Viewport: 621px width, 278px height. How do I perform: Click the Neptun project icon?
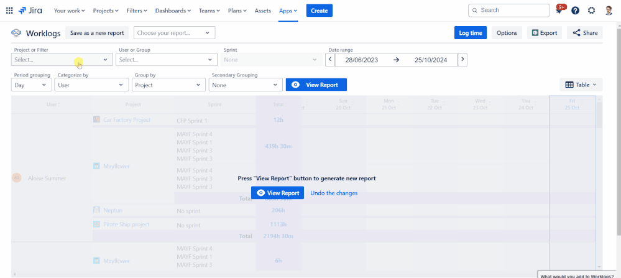coord(96,210)
